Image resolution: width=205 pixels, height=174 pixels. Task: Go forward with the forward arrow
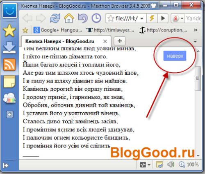[x=41, y=18]
